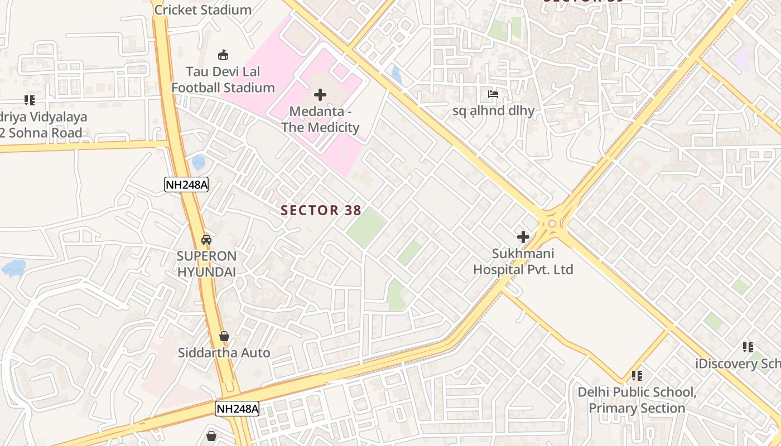
Task: Select the hotel bed icon marker
Action: pyautogui.click(x=493, y=94)
